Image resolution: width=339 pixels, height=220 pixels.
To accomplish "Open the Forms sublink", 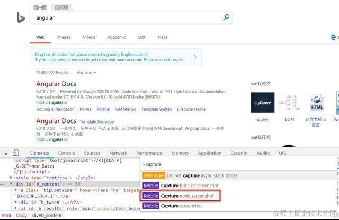I will [x=85, y=109].
